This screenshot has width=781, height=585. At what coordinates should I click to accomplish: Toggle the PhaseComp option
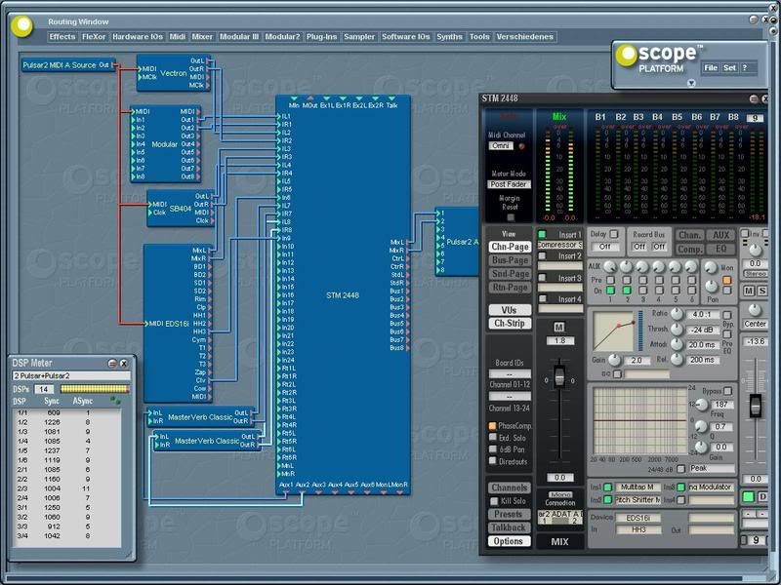point(492,426)
